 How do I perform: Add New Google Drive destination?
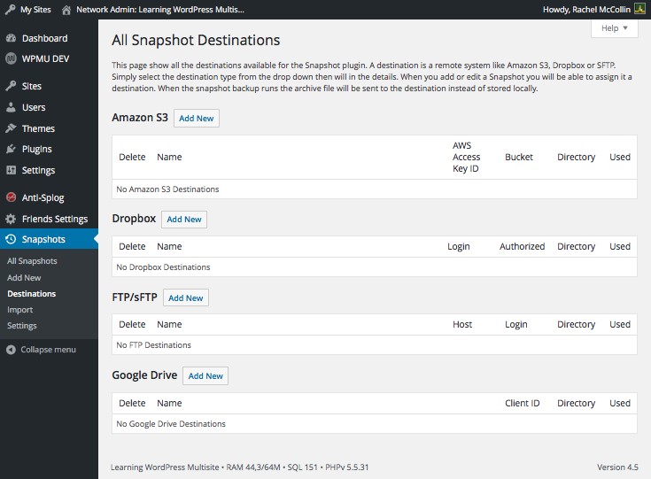(205, 375)
